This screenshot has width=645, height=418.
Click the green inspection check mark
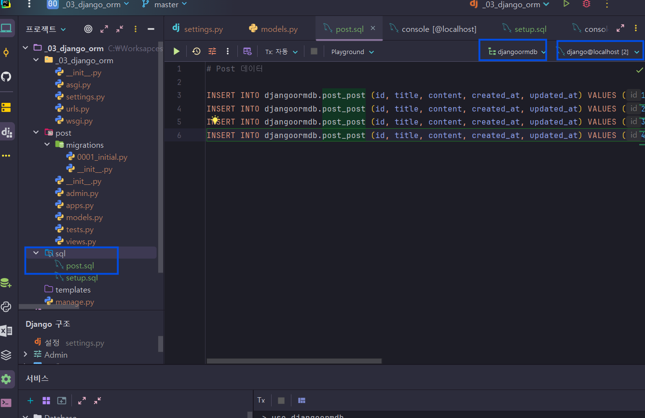(x=640, y=70)
